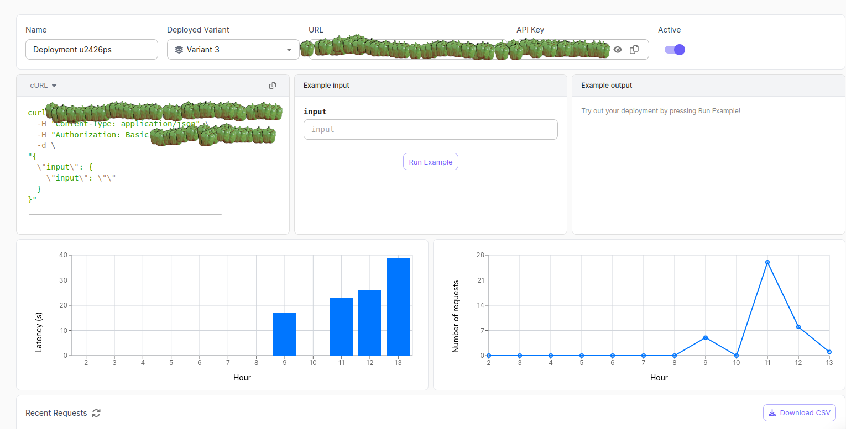Screen dimensions: 846x429
Task: Click the layers icon beside Variant 3
Action: (179, 50)
